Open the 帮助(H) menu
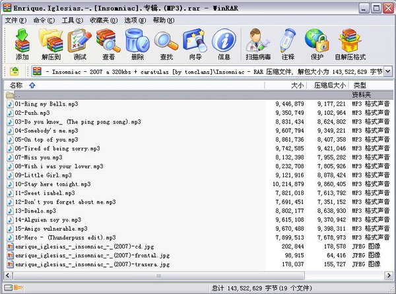Viewport: 396px width, 294px height. pyautogui.click(x=164, y=20)
